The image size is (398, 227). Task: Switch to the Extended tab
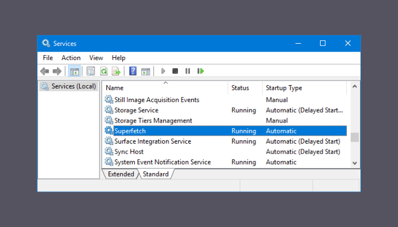121,174
